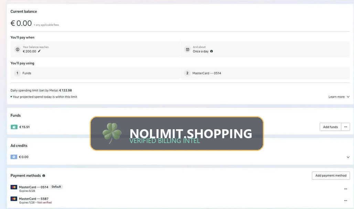Viewport: 354px width, 209px height.
Task: Click the Not verified label
Action: pyautogui.click(x=44, y=202)
